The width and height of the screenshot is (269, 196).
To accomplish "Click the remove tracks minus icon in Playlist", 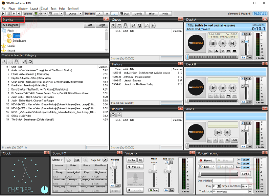I will pyautogui.click(x=10, y=62).
